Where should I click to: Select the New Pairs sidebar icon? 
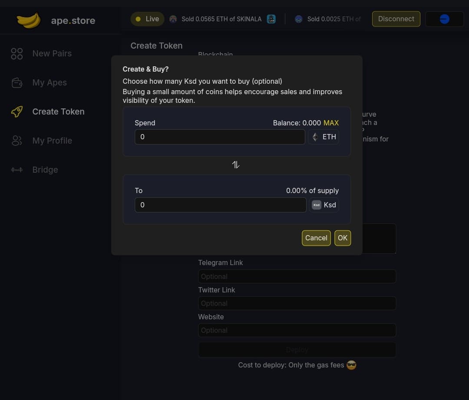pyautogui.click(x=17, y=53)
